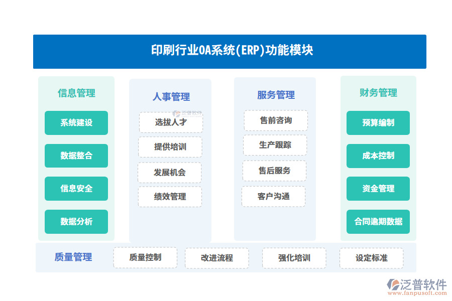This screenshot has height=301, width=452.
Task: Open the 客户沟通 module
Action: (x=274, y=197)
